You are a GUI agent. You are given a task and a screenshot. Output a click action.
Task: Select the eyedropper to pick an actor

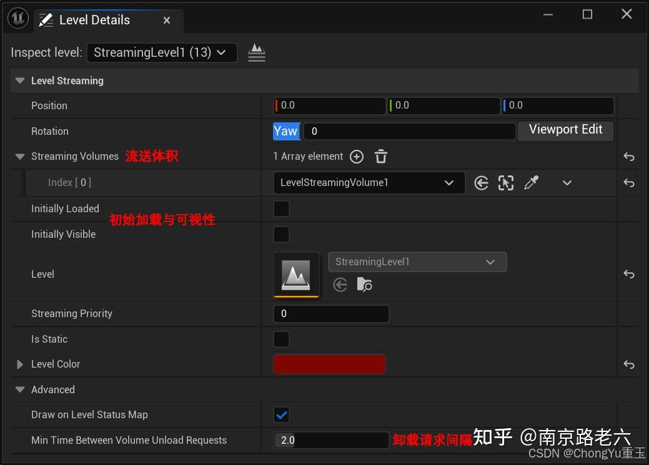[532, 182]
